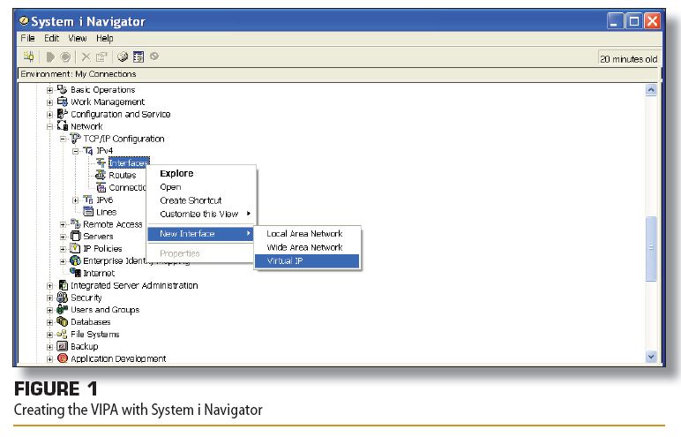Expand the File Systems node
The height and width of the screenshot is (437, 681).
(x=49, y=335)
